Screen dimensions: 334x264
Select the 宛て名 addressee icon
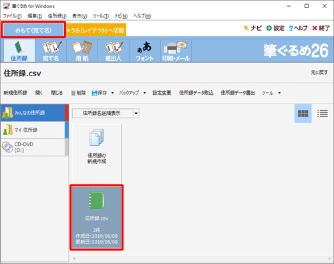tap(51, 51)
